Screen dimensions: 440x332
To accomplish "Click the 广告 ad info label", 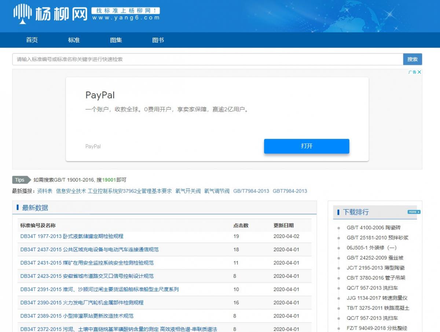I will coord(412,72).
